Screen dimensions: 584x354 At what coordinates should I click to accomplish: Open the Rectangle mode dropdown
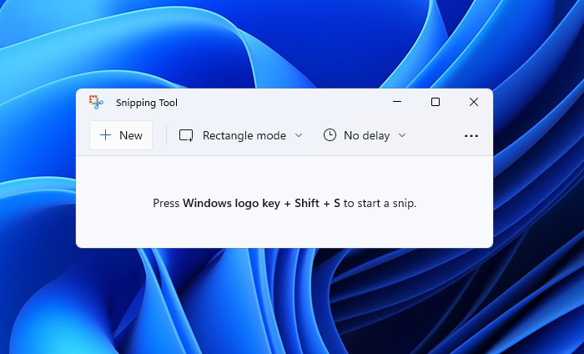241,135
